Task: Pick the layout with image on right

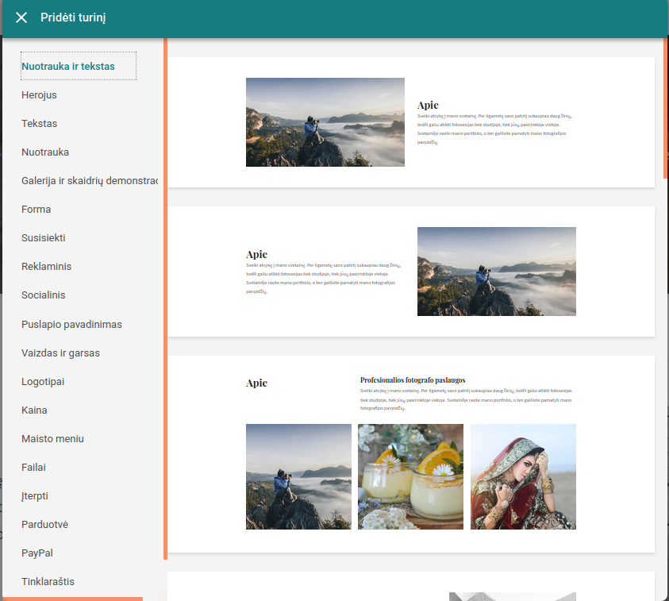Action: point(410,272)
